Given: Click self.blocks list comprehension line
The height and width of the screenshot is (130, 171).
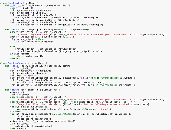Looking at the screenshot, I should (73, 78).
